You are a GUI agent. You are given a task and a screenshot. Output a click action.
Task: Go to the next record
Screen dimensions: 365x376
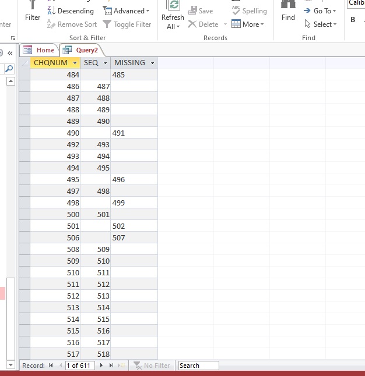101,365
